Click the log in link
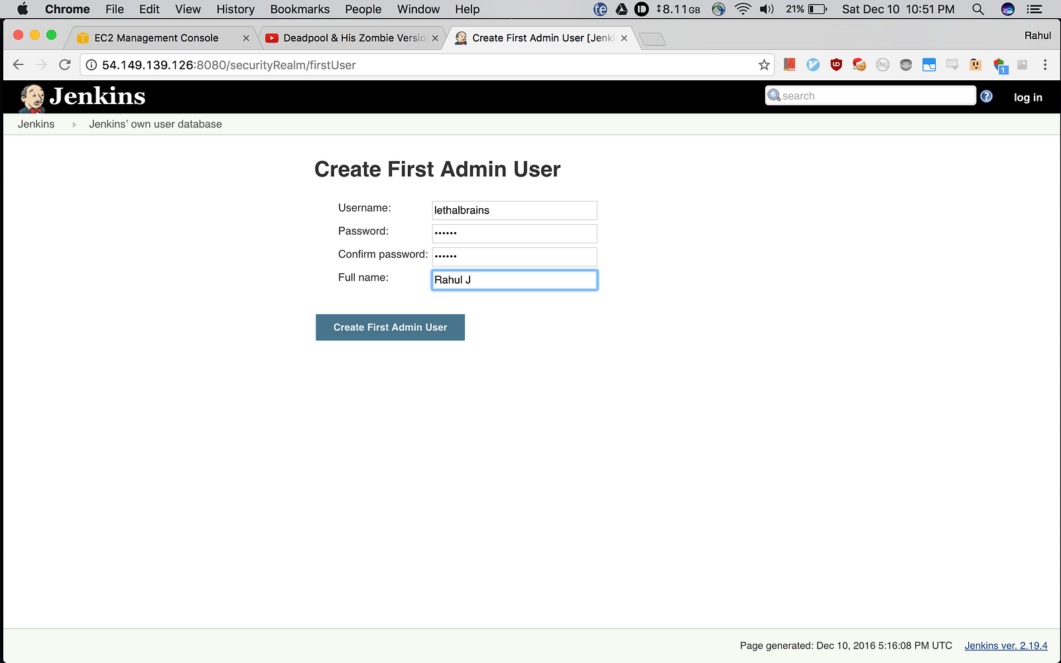The image size is (1061, 663). [1028, 97]
